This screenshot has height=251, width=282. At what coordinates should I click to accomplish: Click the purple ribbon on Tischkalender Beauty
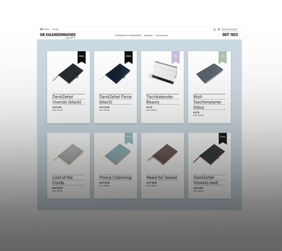[x=175, y=57]
